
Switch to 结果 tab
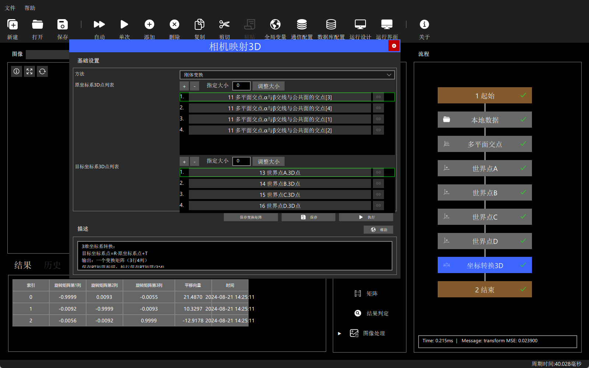23,265
